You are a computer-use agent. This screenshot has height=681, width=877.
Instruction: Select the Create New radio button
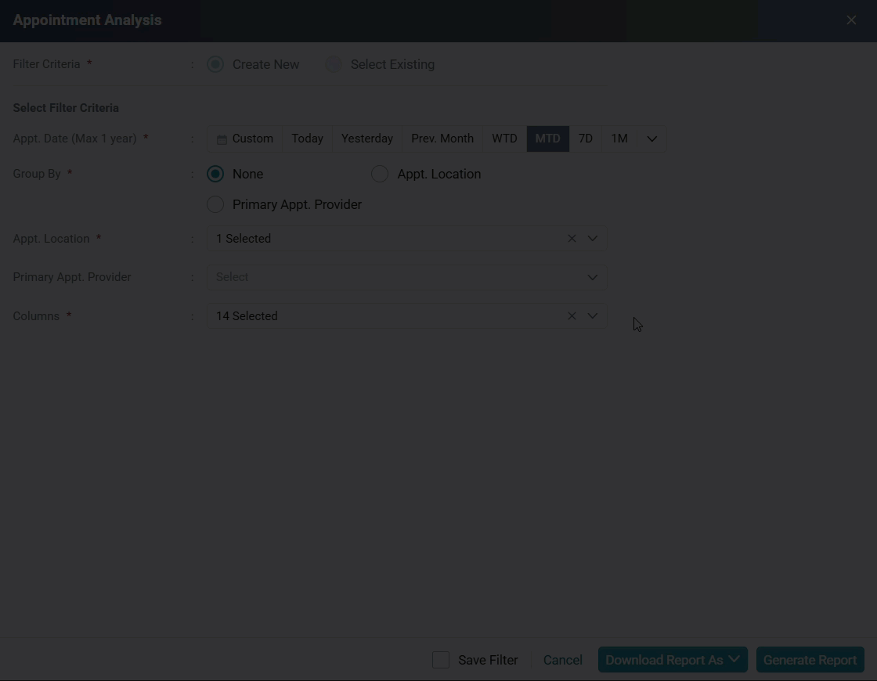tap(215, 64)
